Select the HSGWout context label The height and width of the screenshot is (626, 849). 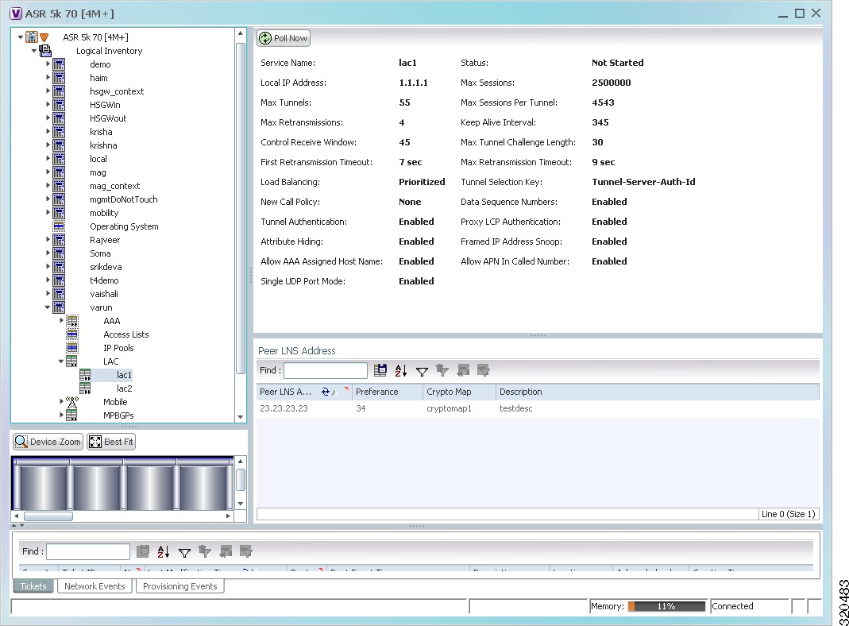pyautogui.click(x=108, y=118)
